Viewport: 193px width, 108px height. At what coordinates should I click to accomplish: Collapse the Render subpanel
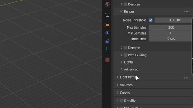121,11
